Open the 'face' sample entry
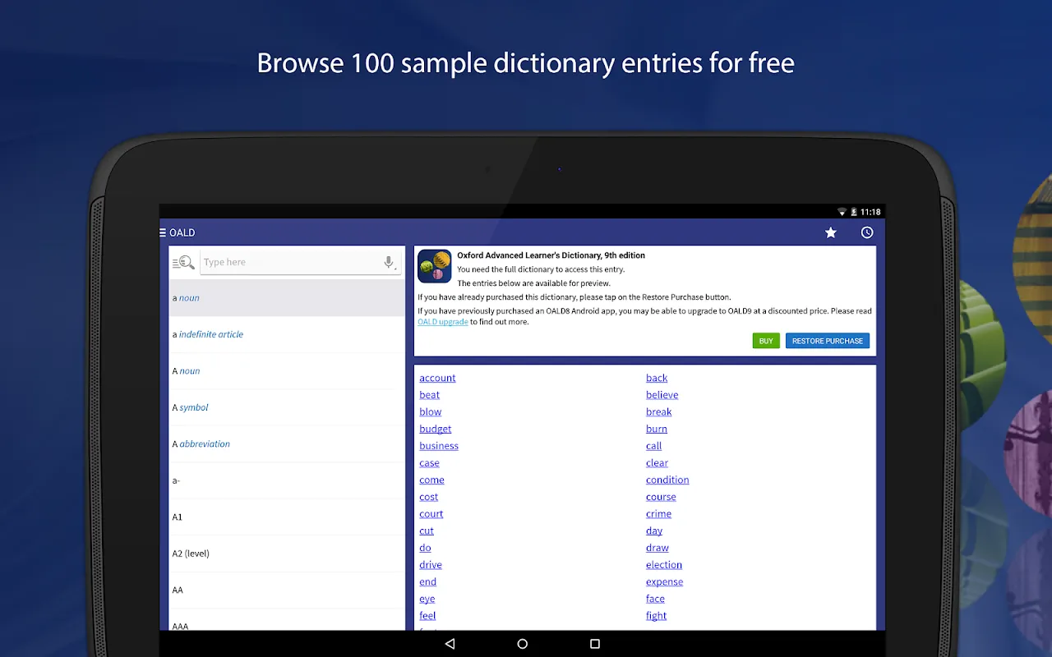1052x657 pixels. tap(656, 600)
